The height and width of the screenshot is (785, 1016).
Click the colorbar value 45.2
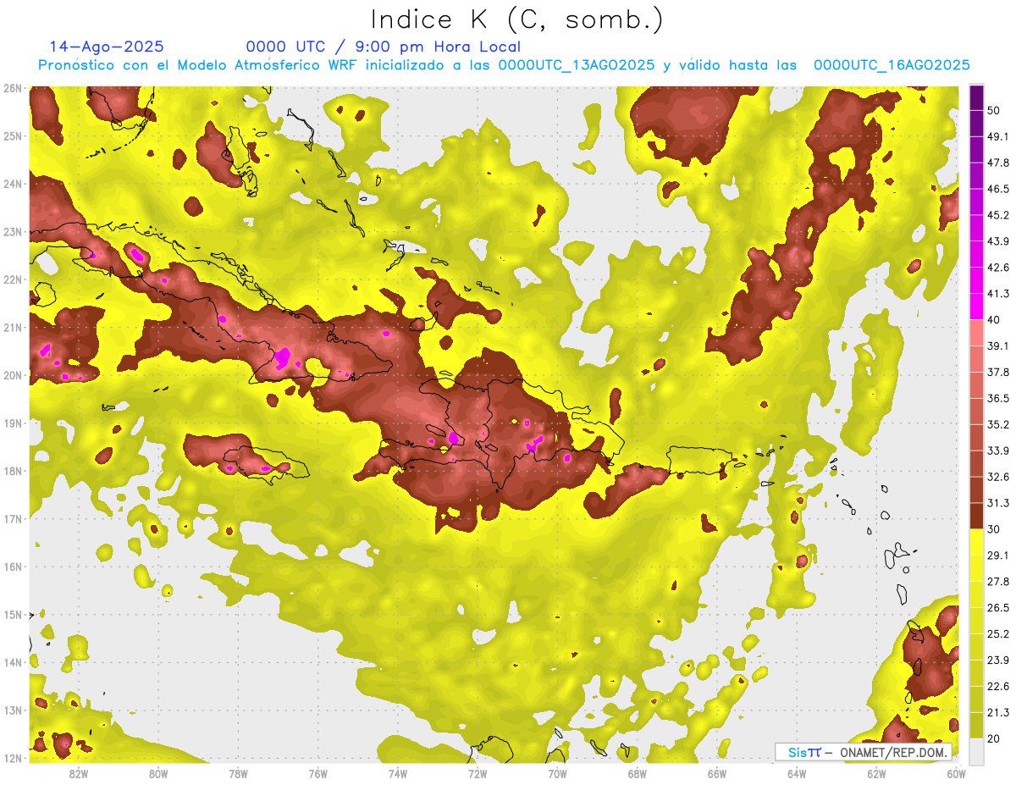click(998, 215)
